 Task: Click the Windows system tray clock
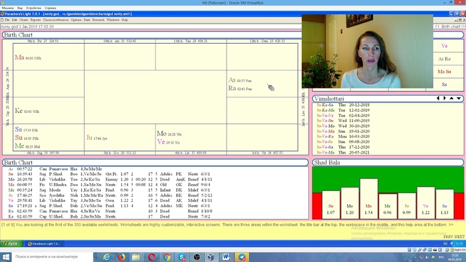coord(455,257)
